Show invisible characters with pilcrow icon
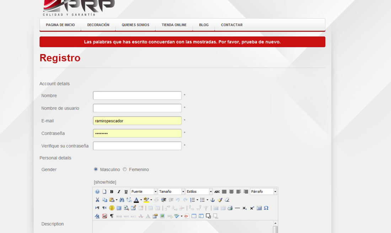Image resolution: width=391 pixels, height=233 pixels. [x=112, y=216]
